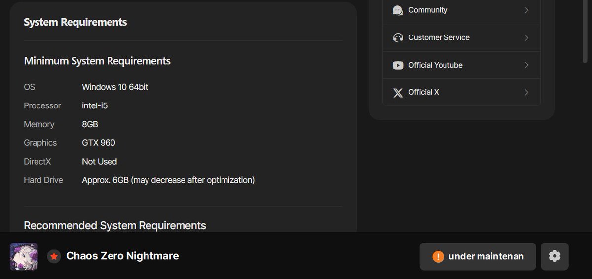Click the Memory label
This screenshot has width=592, height=279.
click(39, 125)
